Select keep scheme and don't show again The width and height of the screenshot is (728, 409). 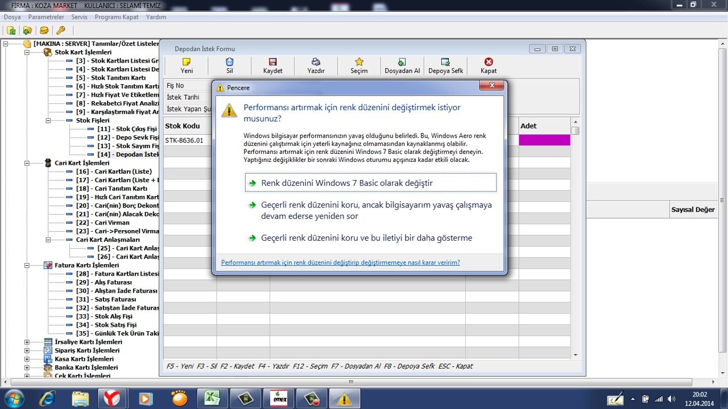tap(366, 238)
